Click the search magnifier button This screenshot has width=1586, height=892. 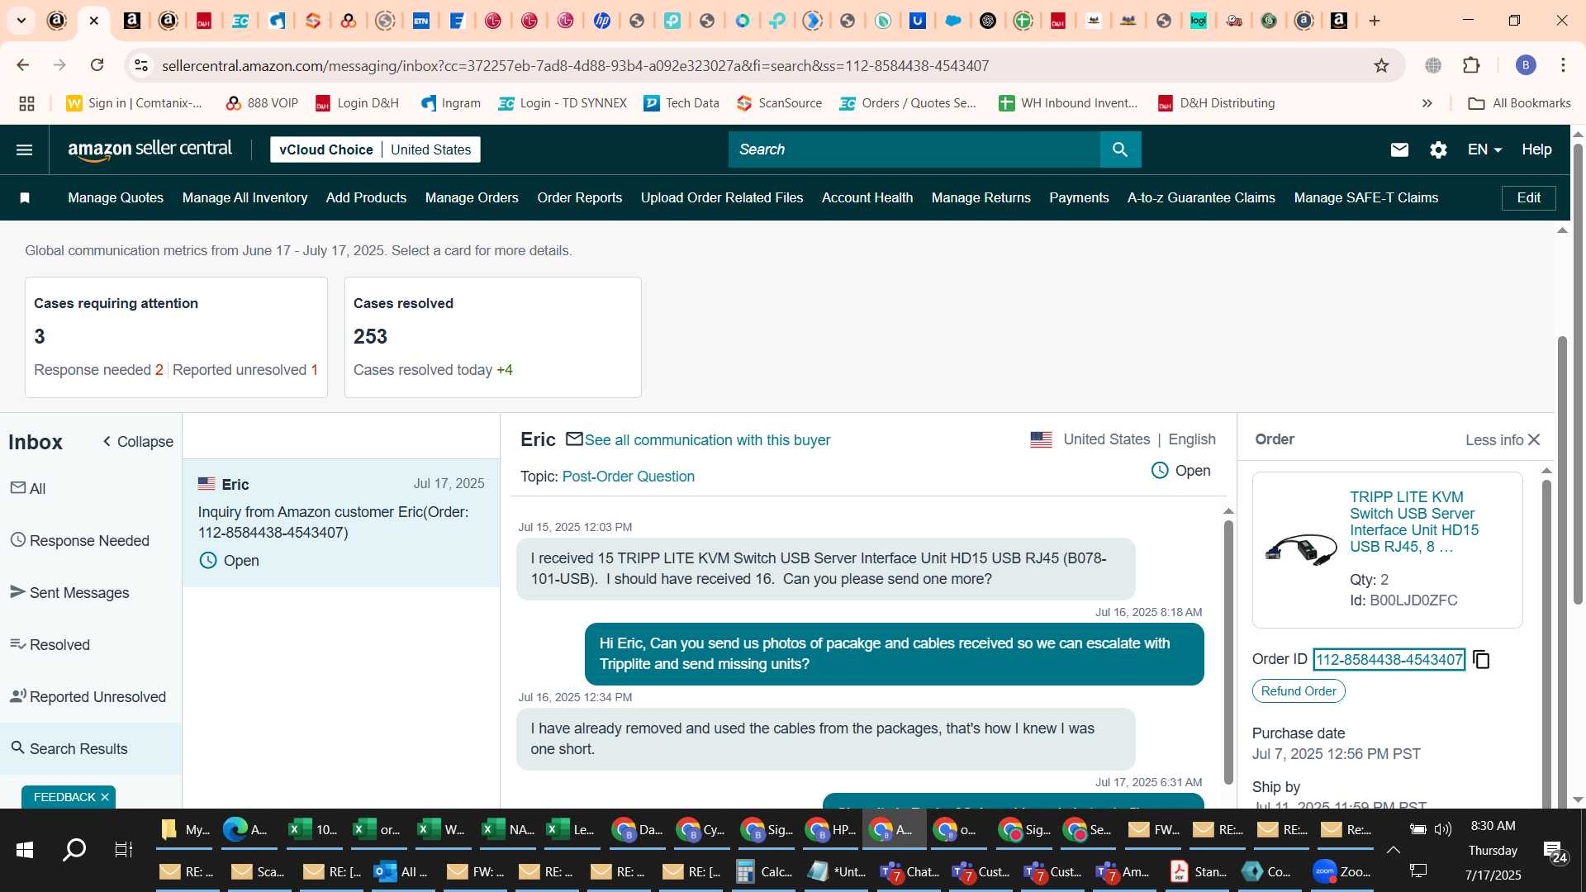(1120, 149)
